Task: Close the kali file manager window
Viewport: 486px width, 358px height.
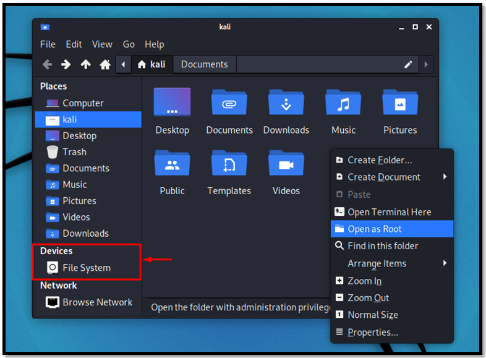Action: click(x=429, y=27)
